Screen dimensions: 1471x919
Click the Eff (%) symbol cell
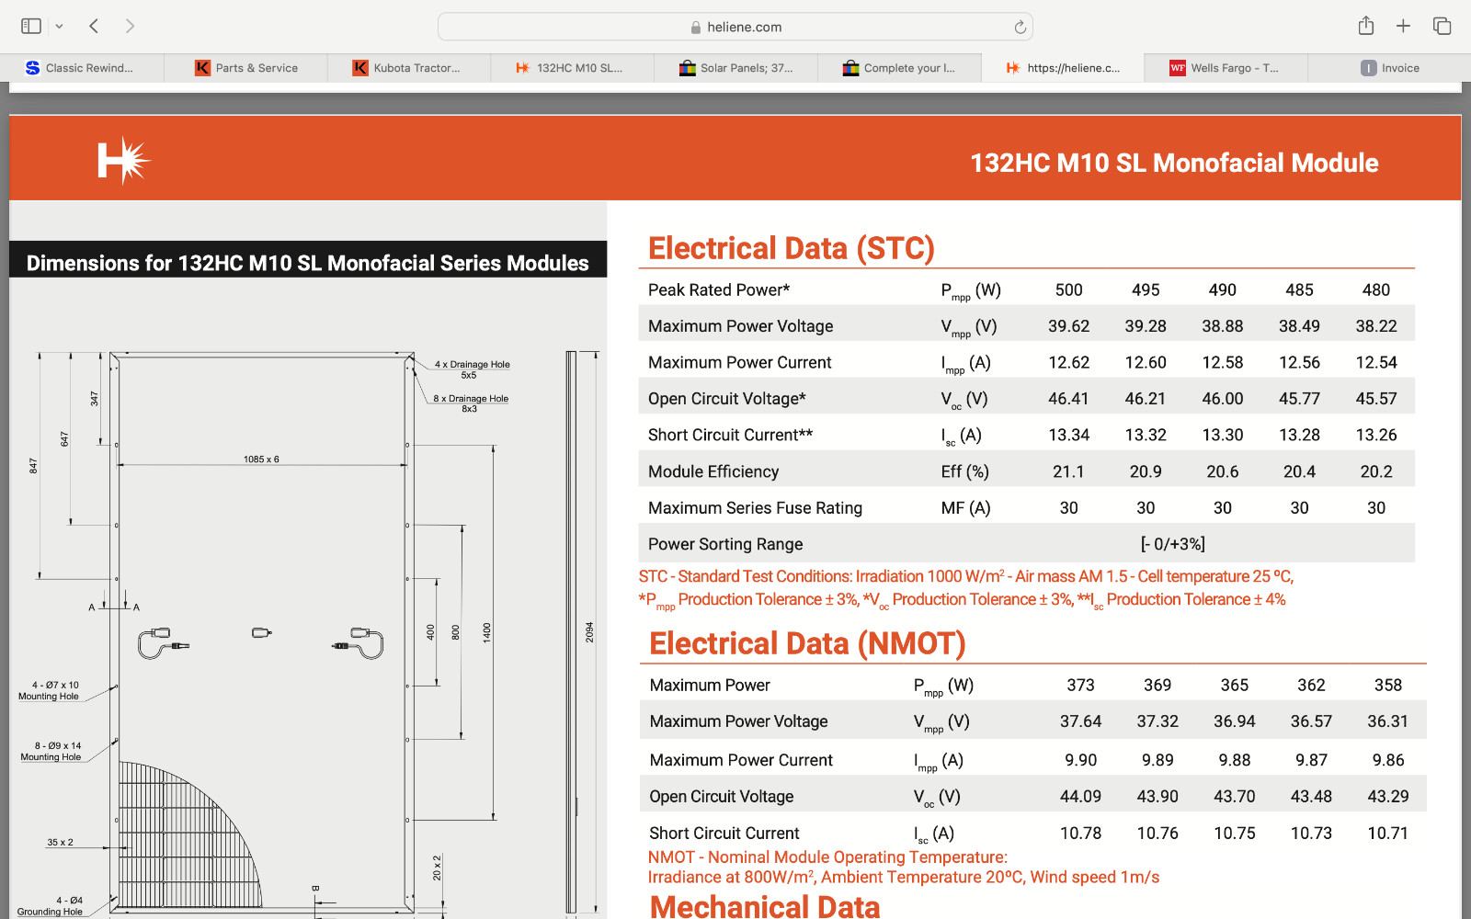965,471
